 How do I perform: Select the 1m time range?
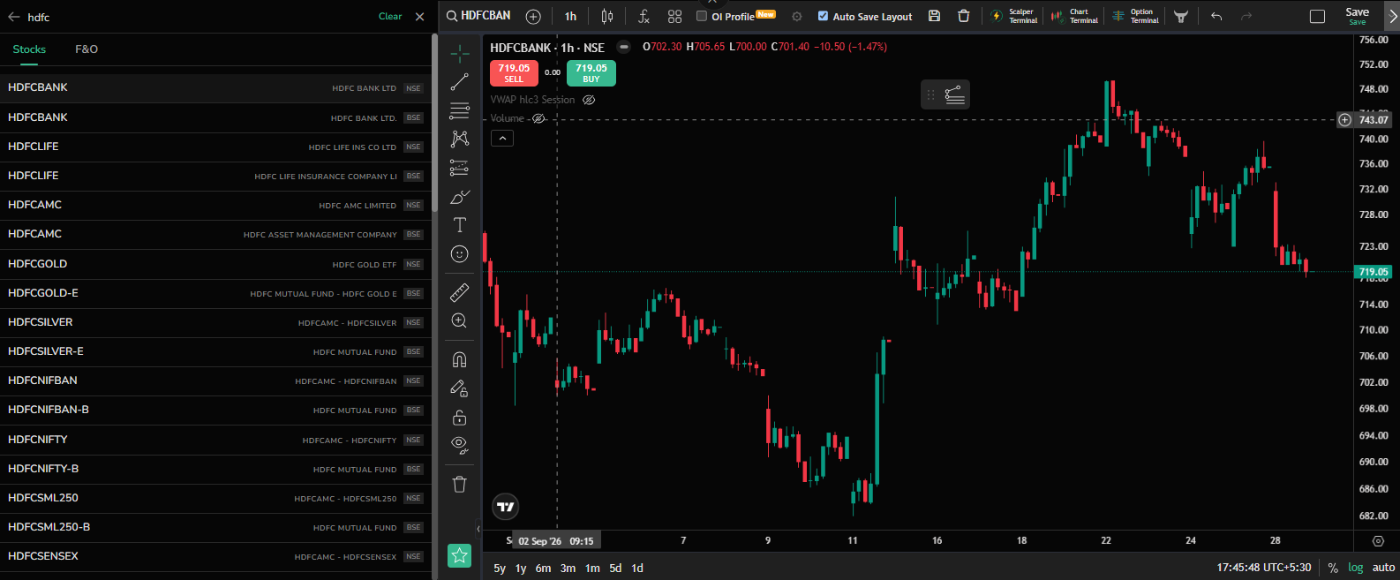point(592,568)
